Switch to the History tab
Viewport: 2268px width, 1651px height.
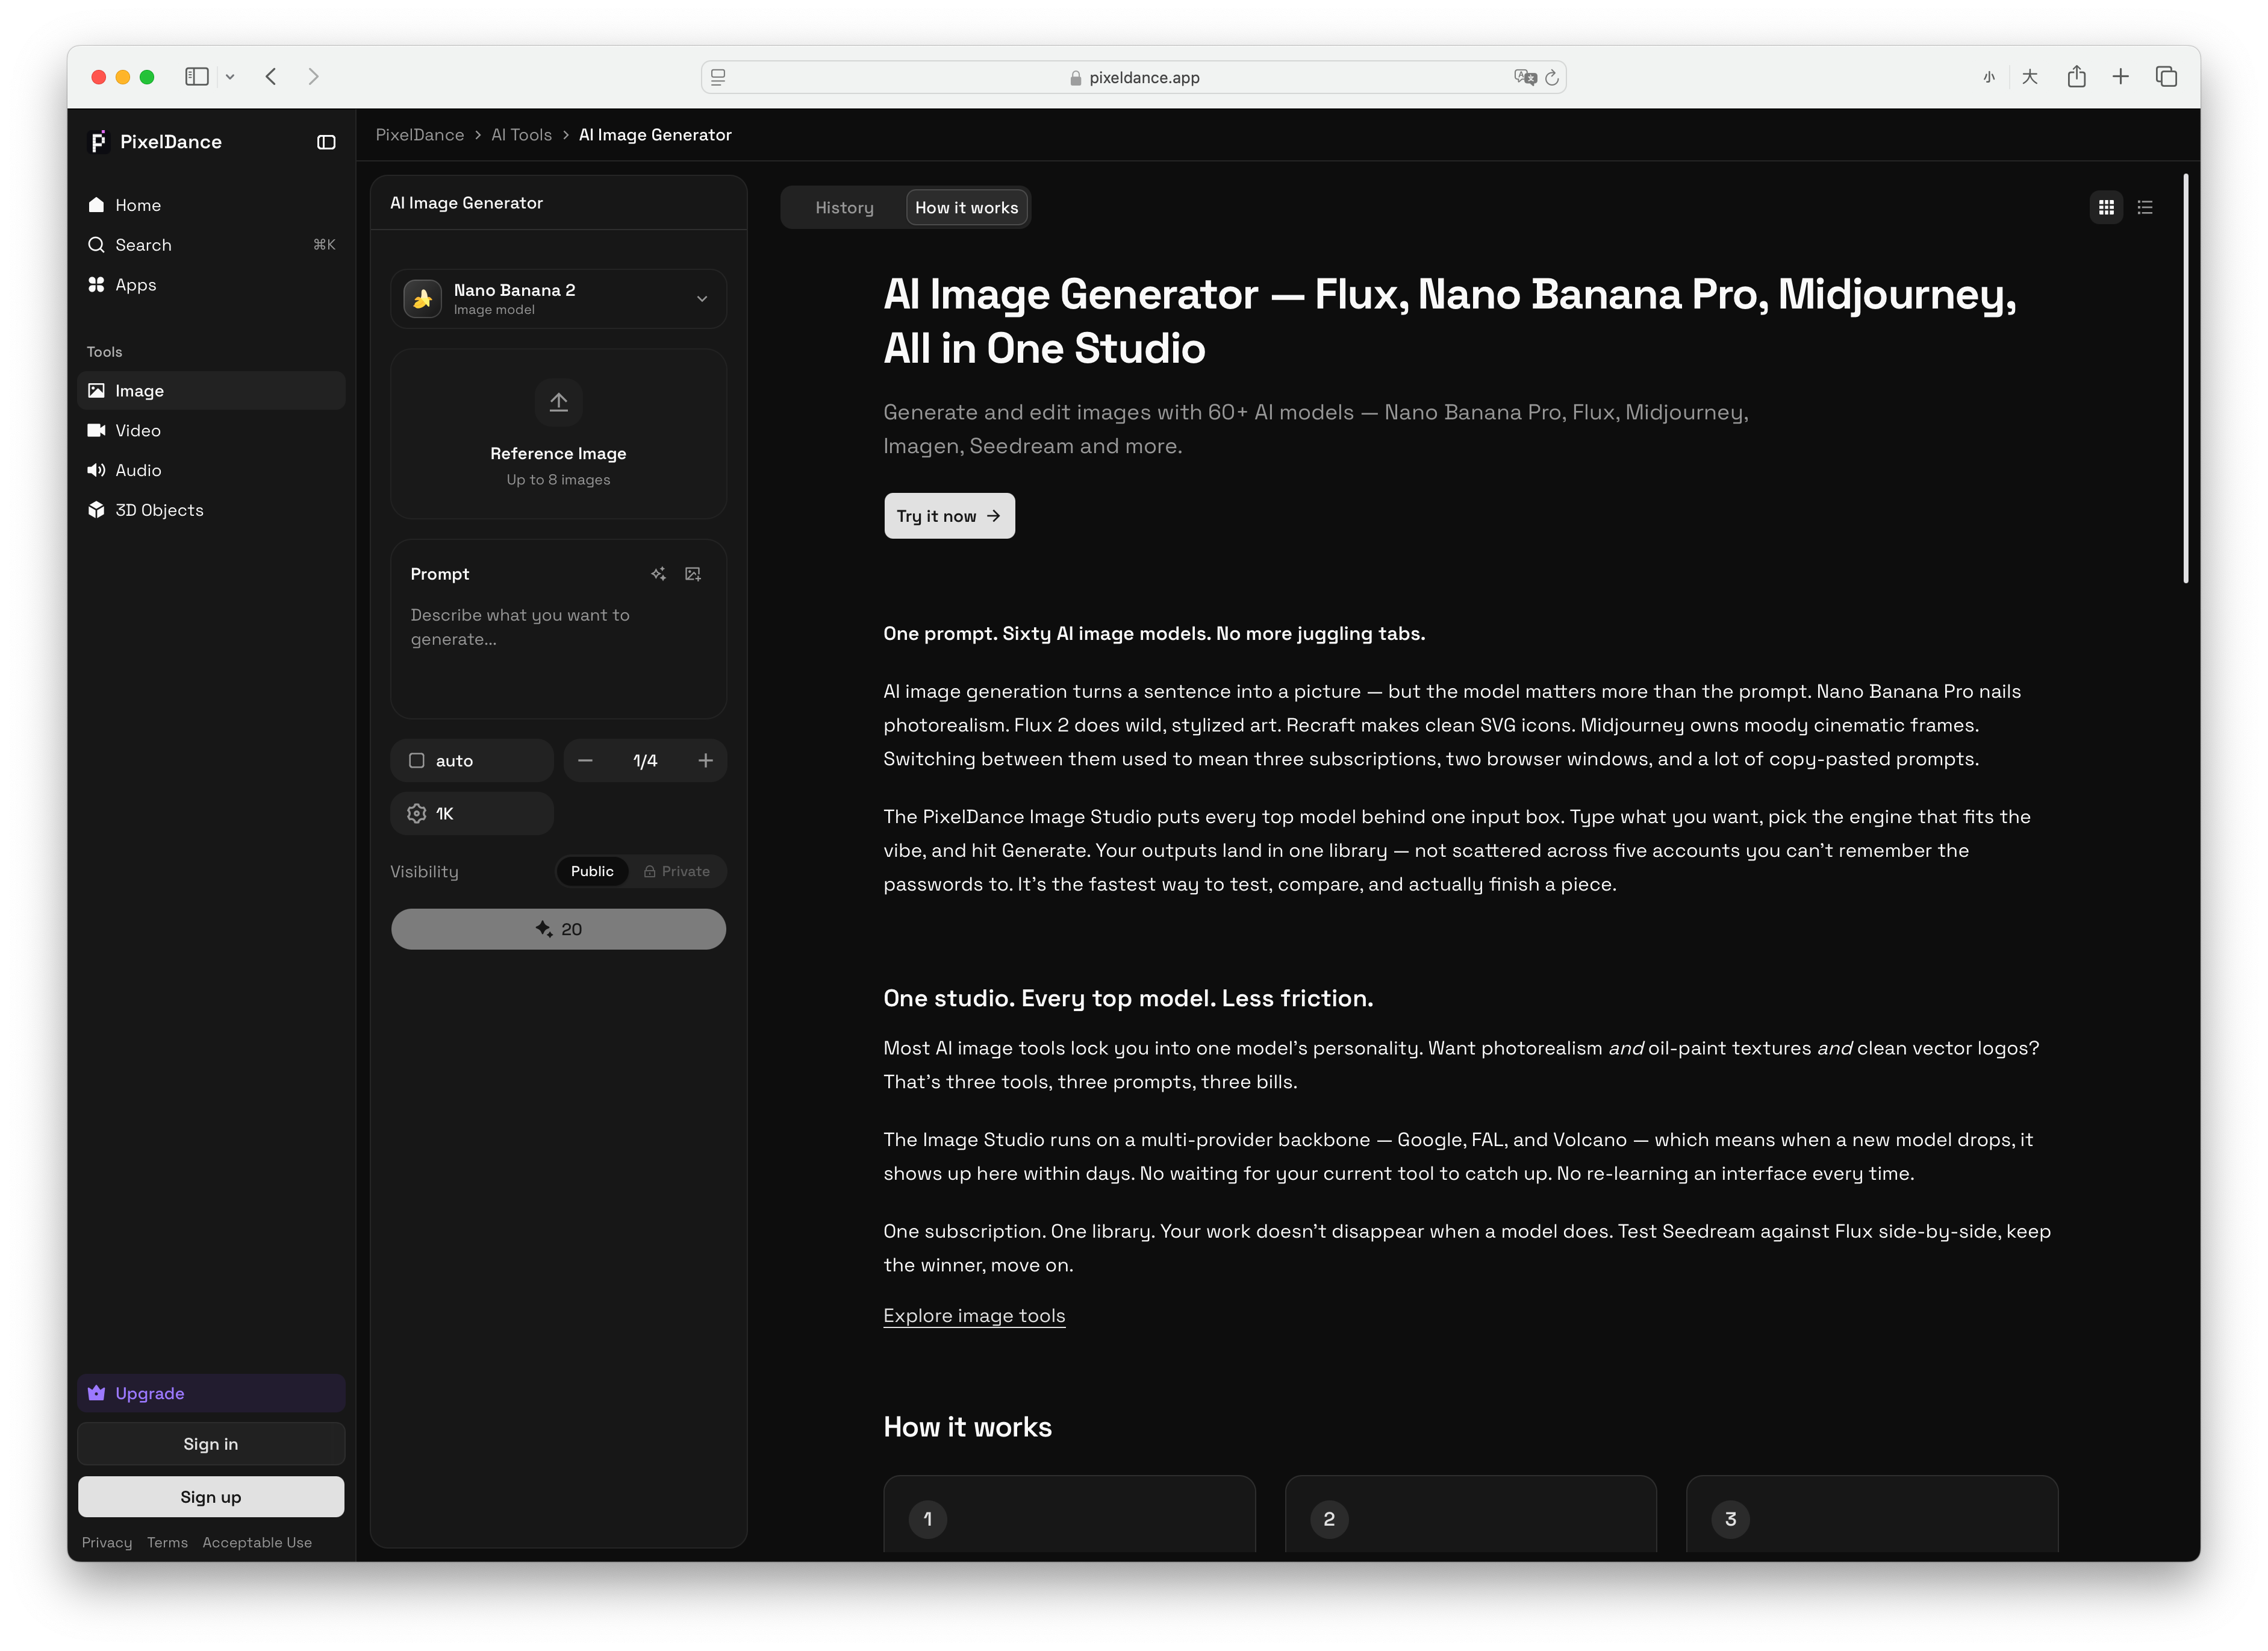(x=845, y=207)
